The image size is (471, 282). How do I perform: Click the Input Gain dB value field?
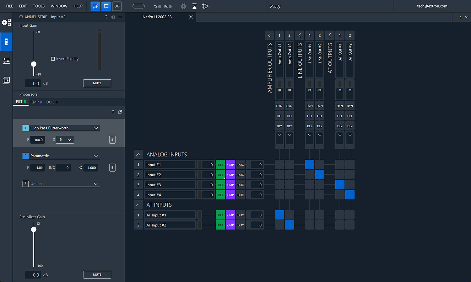point(33,83)
